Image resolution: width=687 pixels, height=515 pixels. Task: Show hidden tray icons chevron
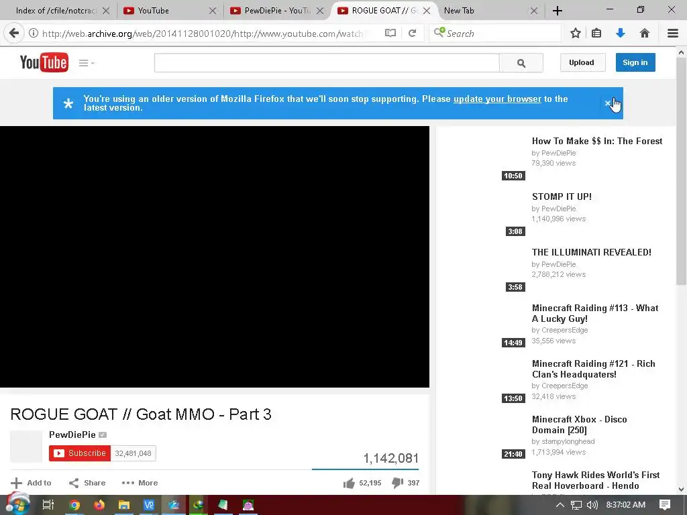[x=560, y=505]
